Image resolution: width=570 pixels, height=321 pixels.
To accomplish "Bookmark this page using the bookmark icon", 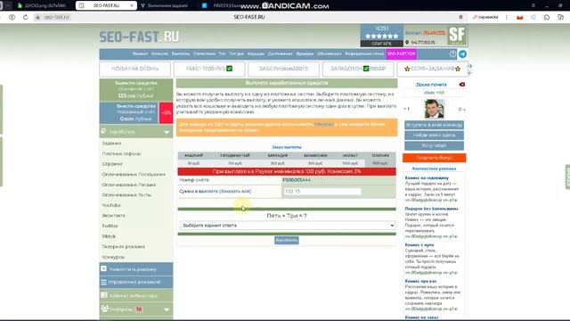I will pos(460,17).
